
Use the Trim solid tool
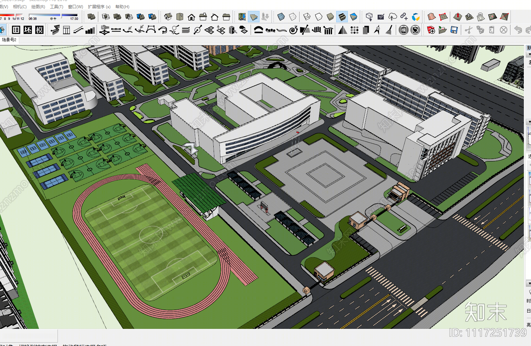[141, 16]
